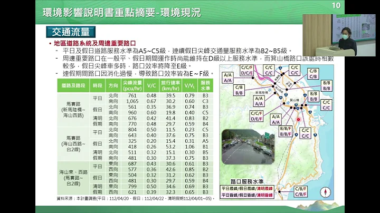Select the peak flow value 799

tap(132, 187)
